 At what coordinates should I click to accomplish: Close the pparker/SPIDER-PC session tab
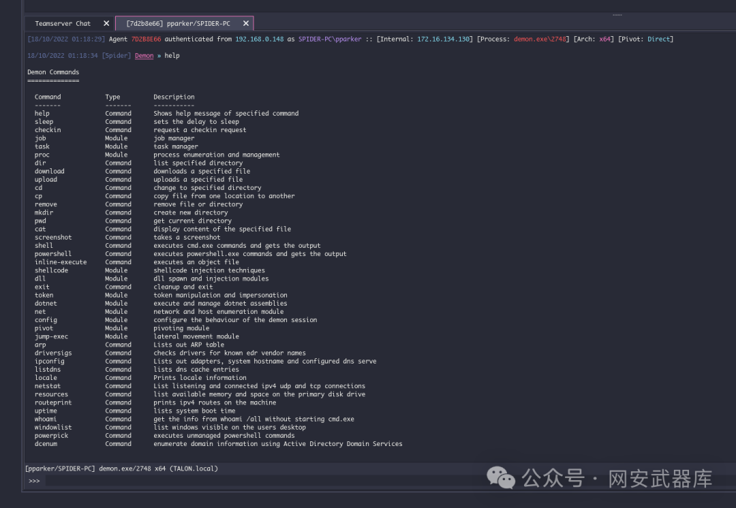pyautogui.click(x=246, y=23)
